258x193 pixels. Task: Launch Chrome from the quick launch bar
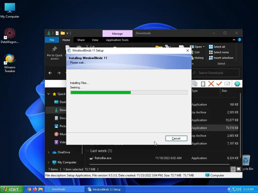tap(29, 189)
